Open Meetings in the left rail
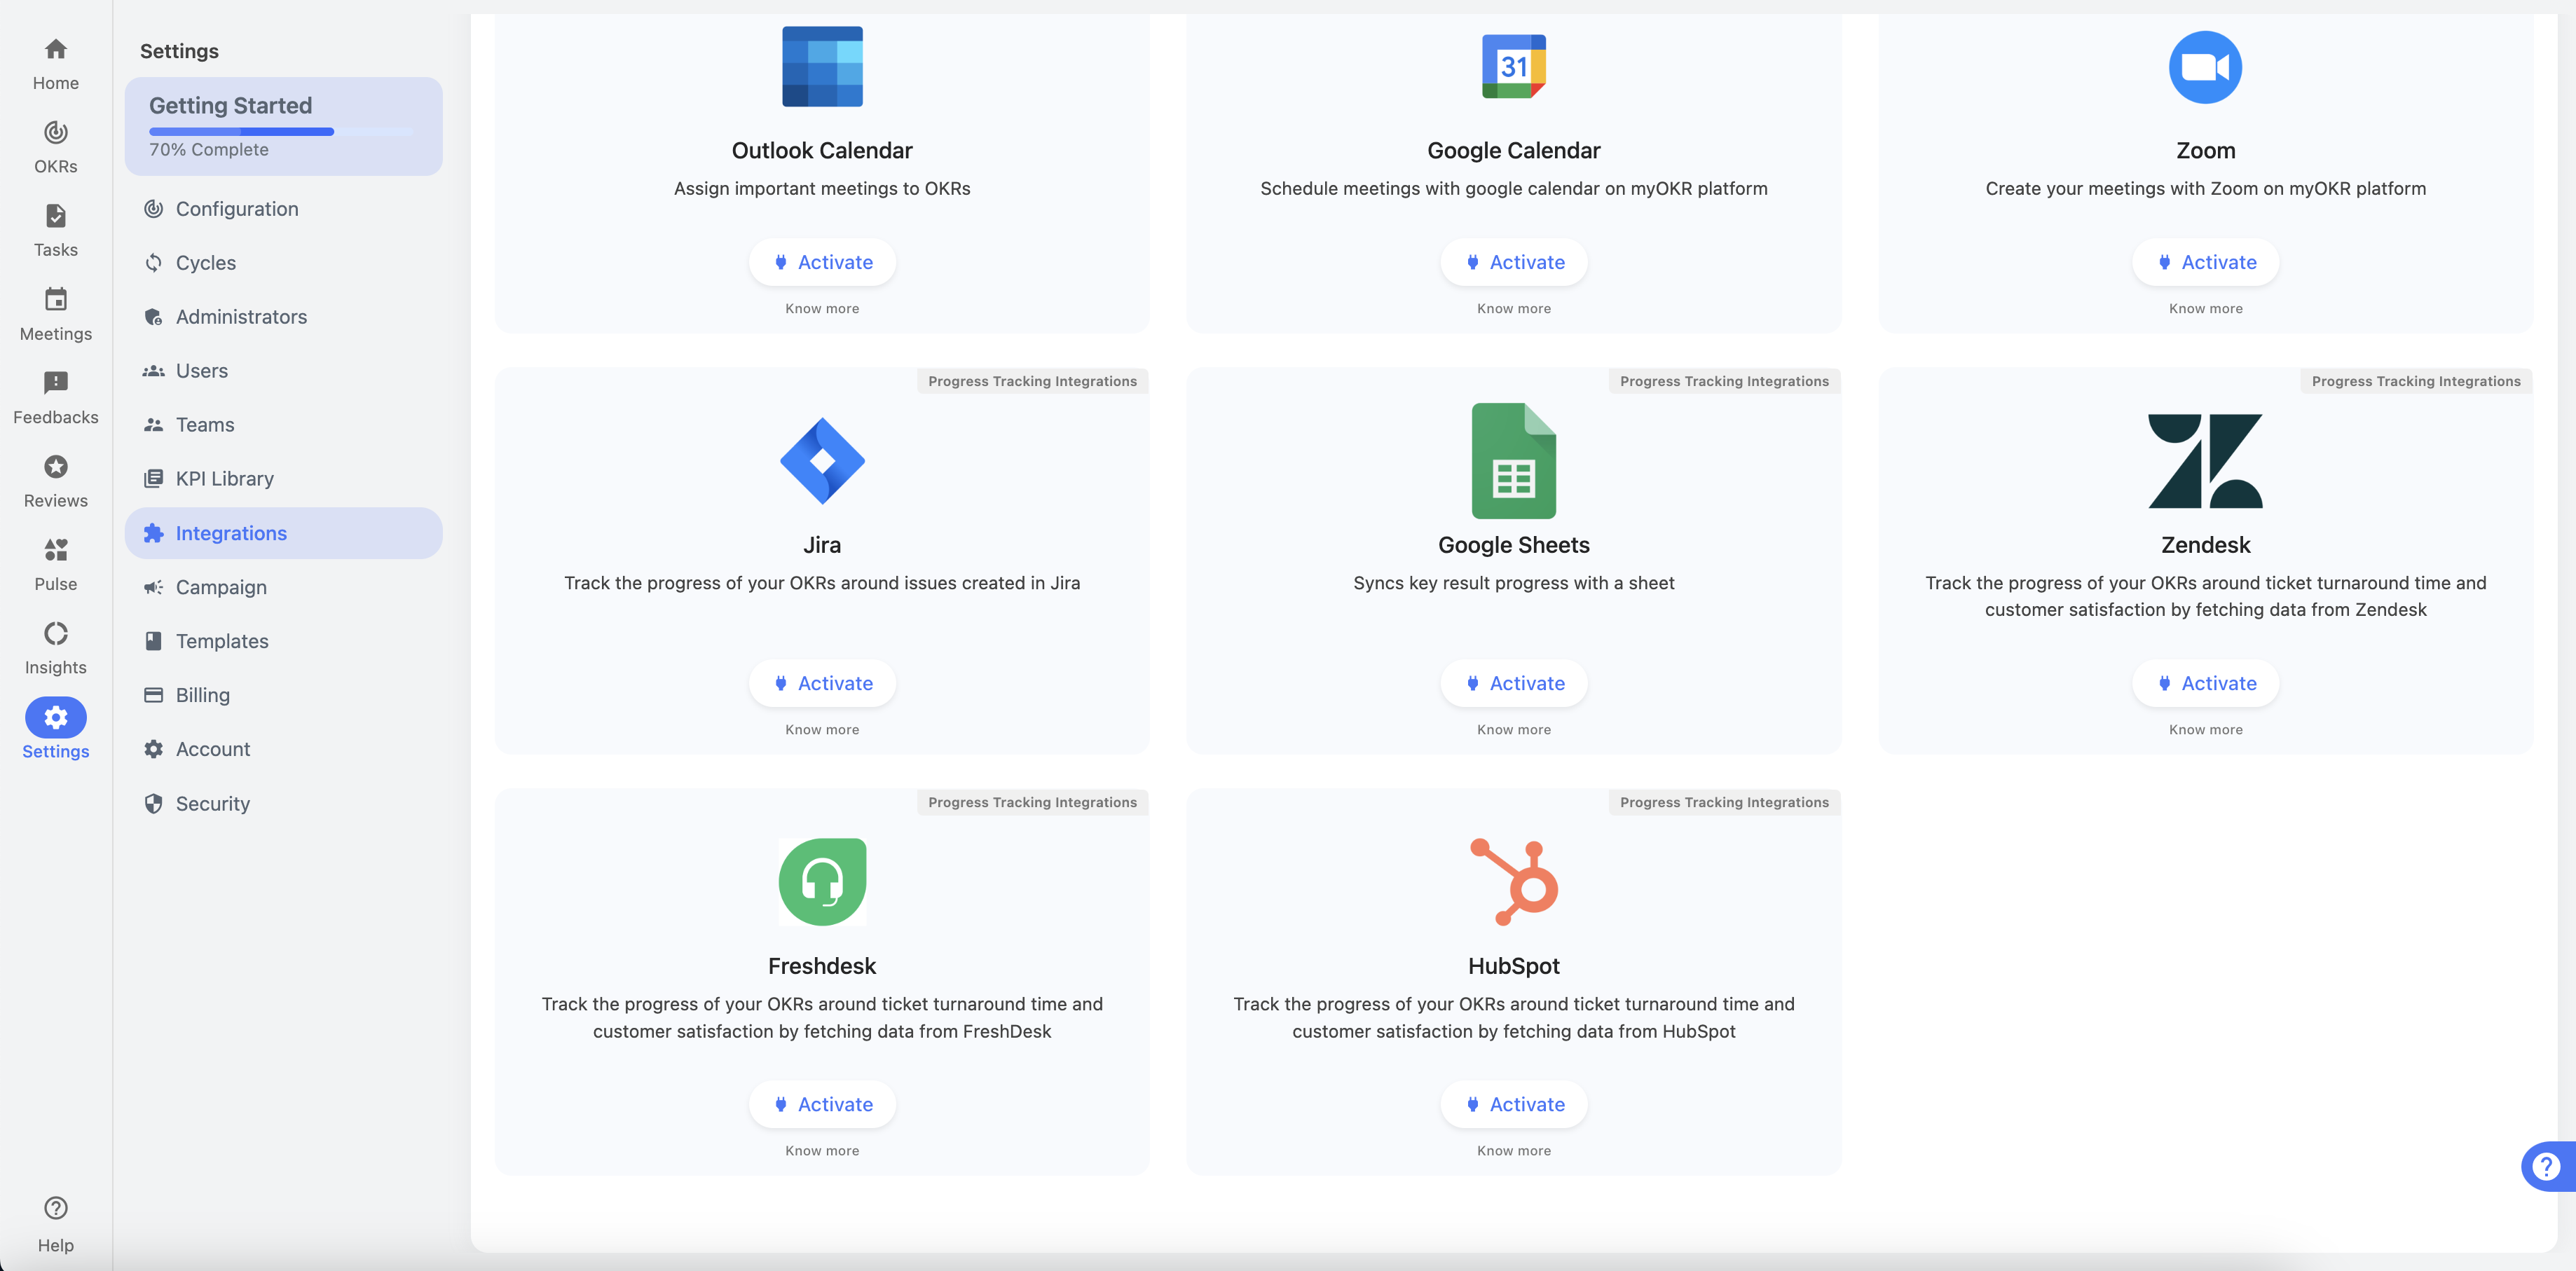Screen dimensions: 2576x1271 55,315
